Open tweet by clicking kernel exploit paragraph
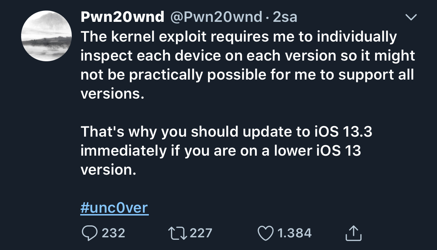This screenshot has width=437, height=250. [x=248, y=65]
